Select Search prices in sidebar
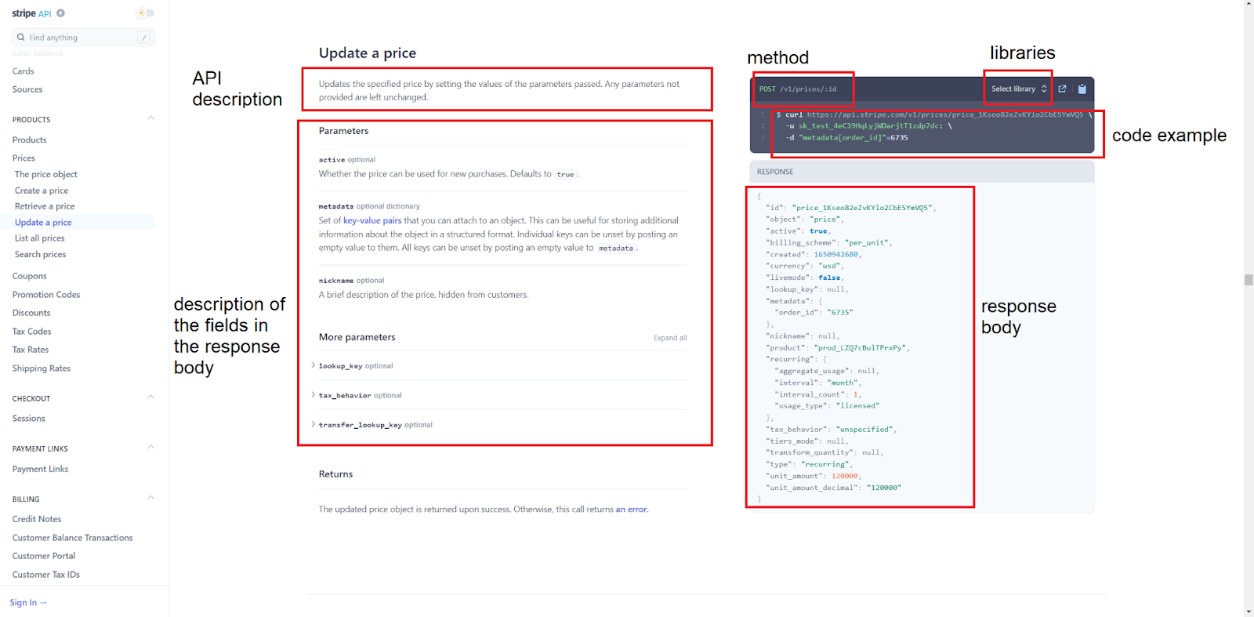1254x617 pixels. pos(40,255)
